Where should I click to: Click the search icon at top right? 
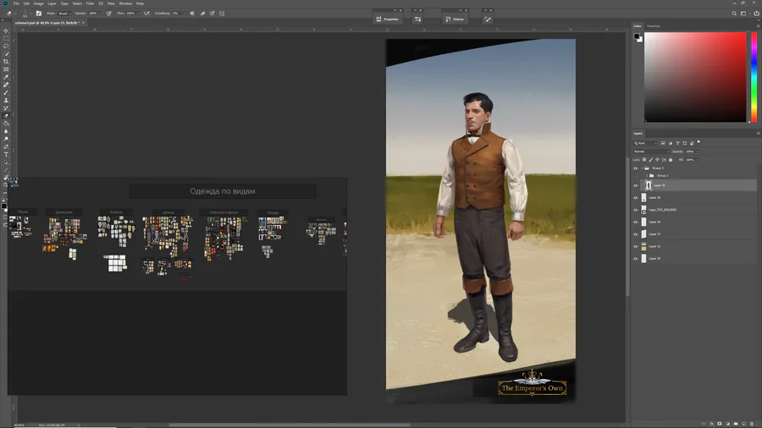tap(734, 14)
